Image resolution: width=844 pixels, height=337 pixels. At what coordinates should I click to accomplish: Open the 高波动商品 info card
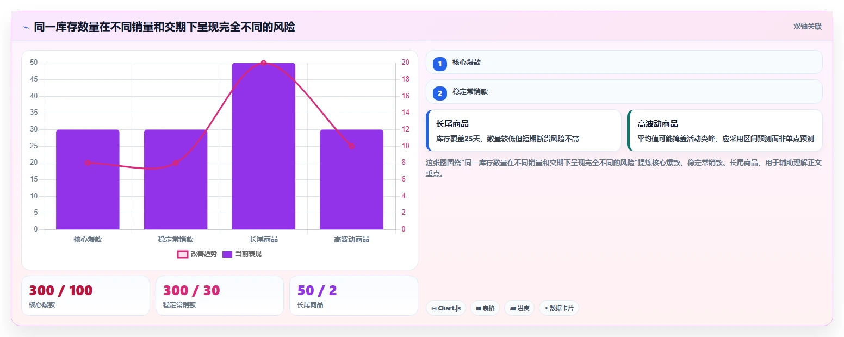pos(725,130)
